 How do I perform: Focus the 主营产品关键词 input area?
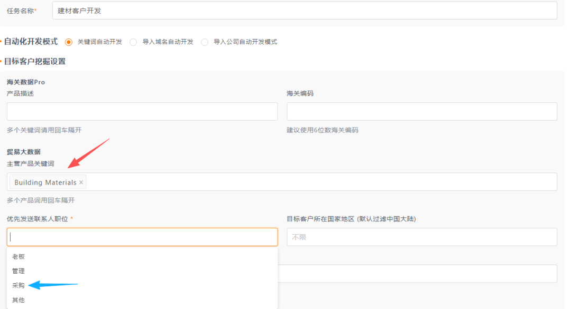pos(282,181)
